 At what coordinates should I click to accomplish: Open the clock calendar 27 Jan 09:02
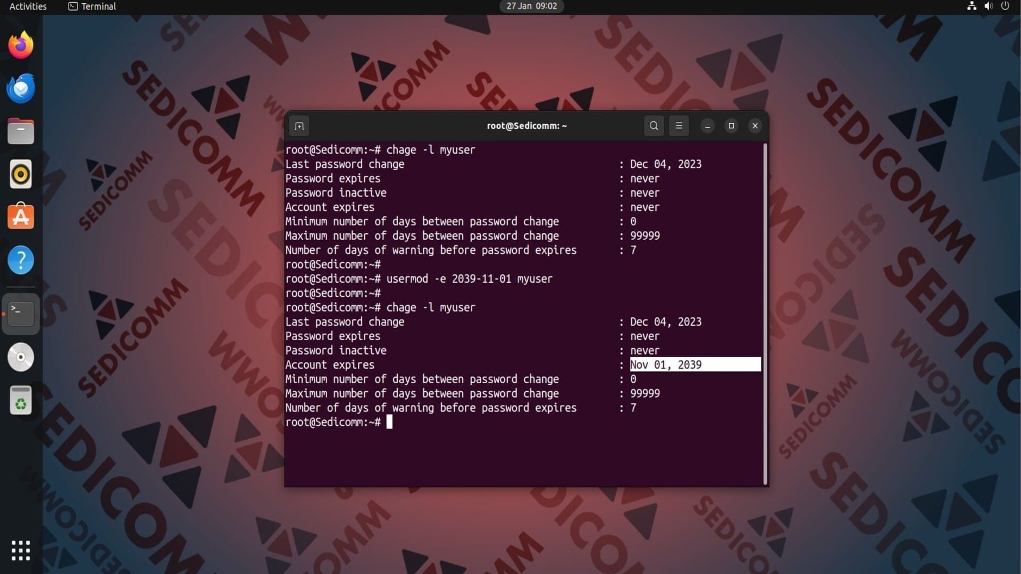(x=531, y=6)
